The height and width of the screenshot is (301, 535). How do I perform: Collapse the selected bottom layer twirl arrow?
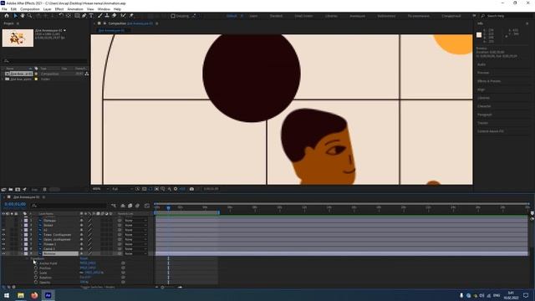point(22,253)
